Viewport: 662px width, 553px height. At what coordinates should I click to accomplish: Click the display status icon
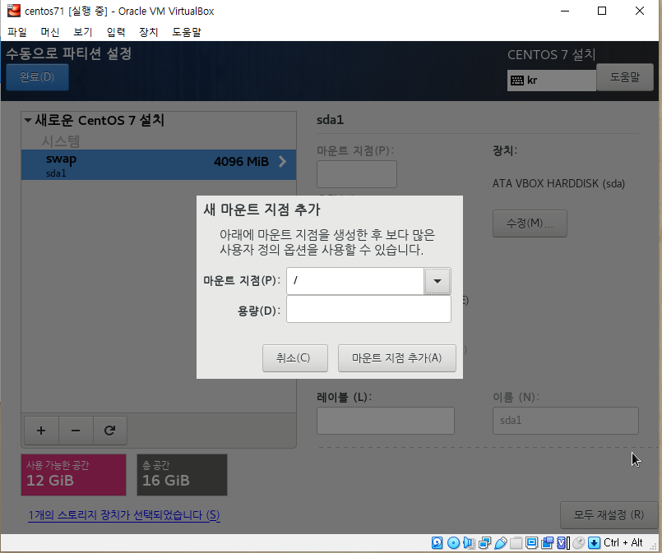pos(531,542)
